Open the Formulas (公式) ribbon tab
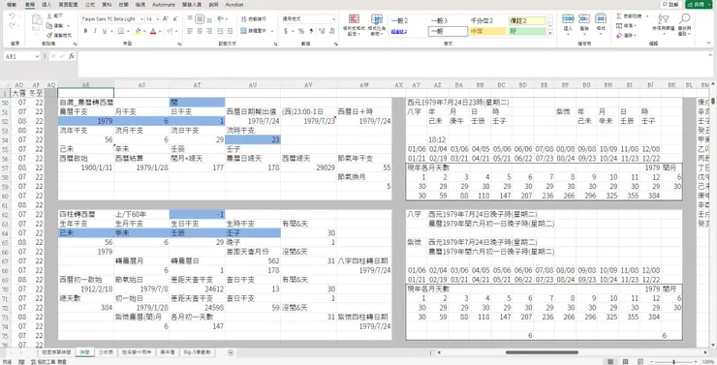Screen dimensions: 717x365 pyautogui.click(x=90, y=5)
